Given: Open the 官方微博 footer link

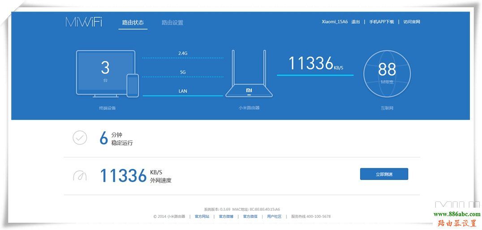Looking at the screenshot, I should pyautogui.click(x=226, y=217).
